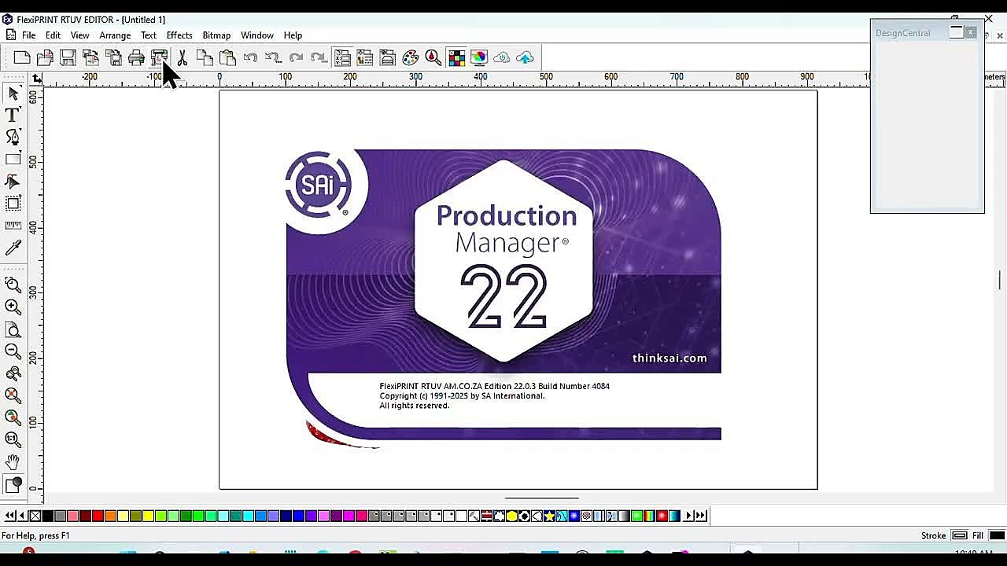Screen dimensions: 1007x566
Task: Close the DesignCentral panel
Action: (971, 32)
